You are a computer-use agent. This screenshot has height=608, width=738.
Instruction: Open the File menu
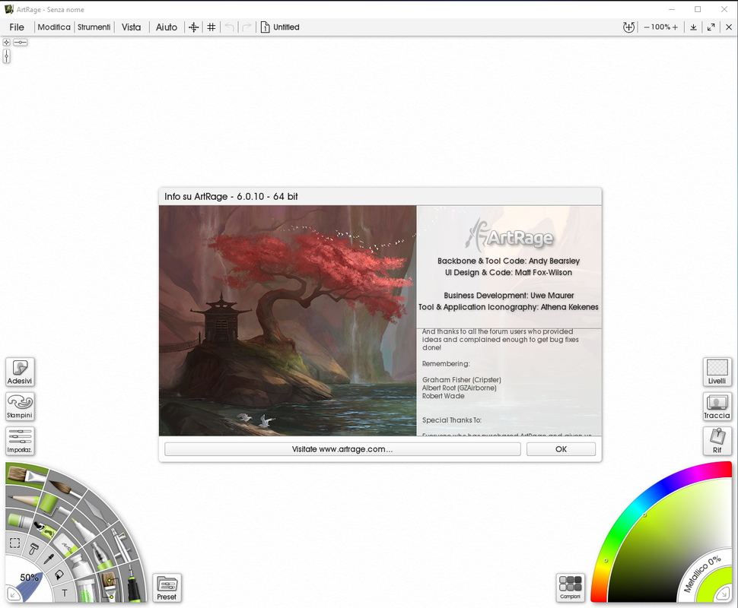point(17,27)
